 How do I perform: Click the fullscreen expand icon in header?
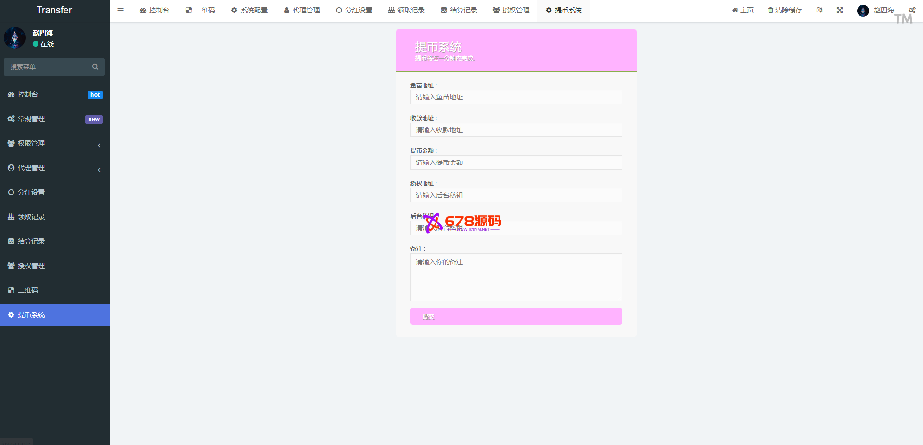pos(840,10)
